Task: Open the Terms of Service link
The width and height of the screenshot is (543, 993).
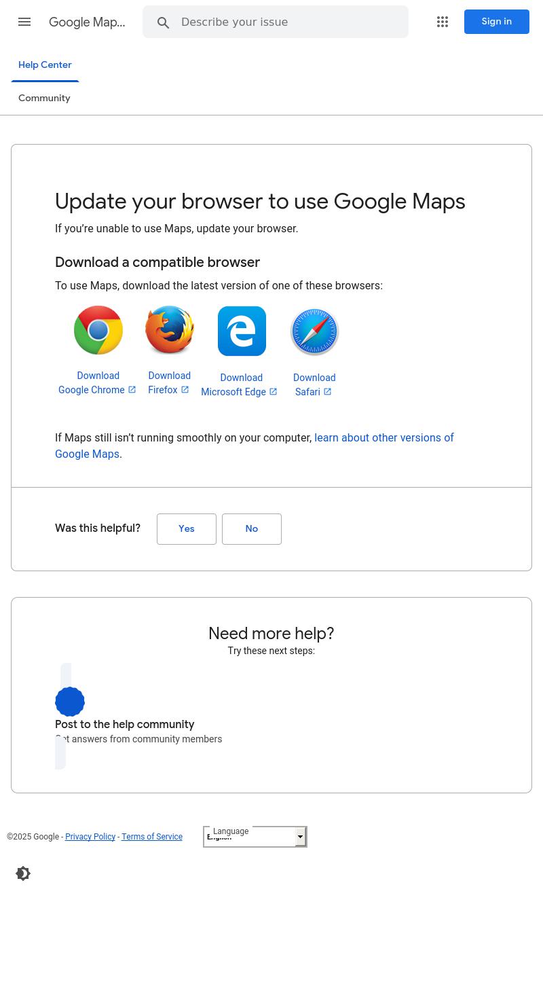Action: pyautogui.click(x=152, y=837)
